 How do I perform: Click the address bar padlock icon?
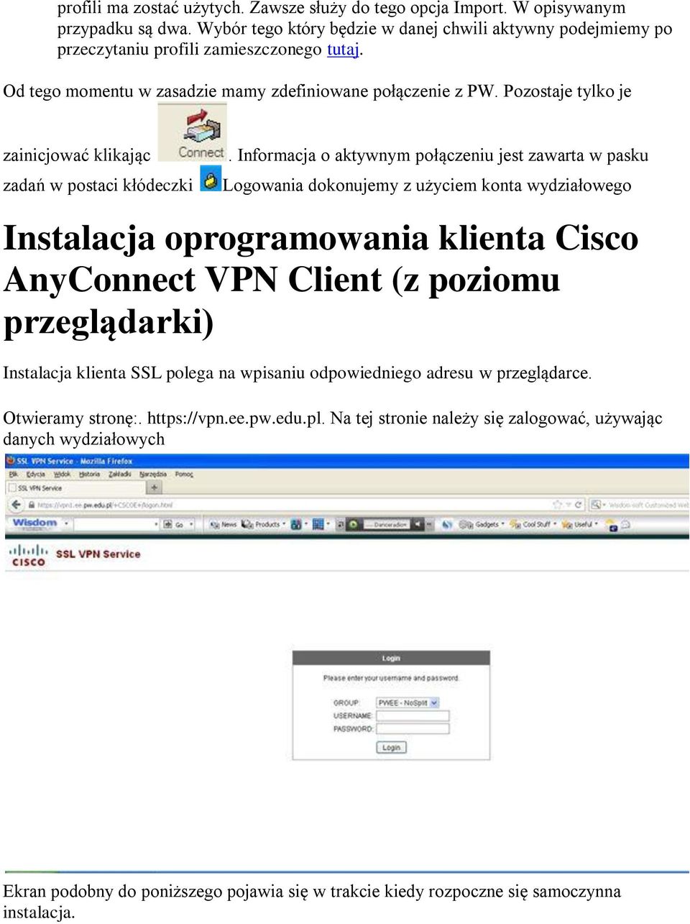tap(31, 505)
